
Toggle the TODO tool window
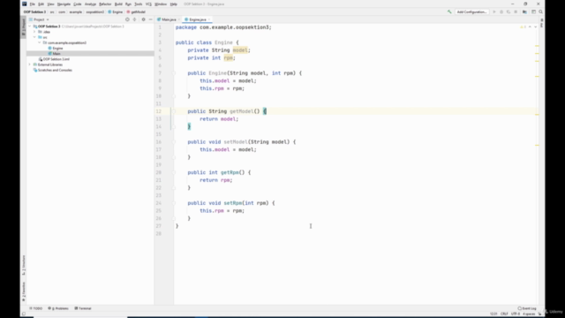(x=35, y=308)
